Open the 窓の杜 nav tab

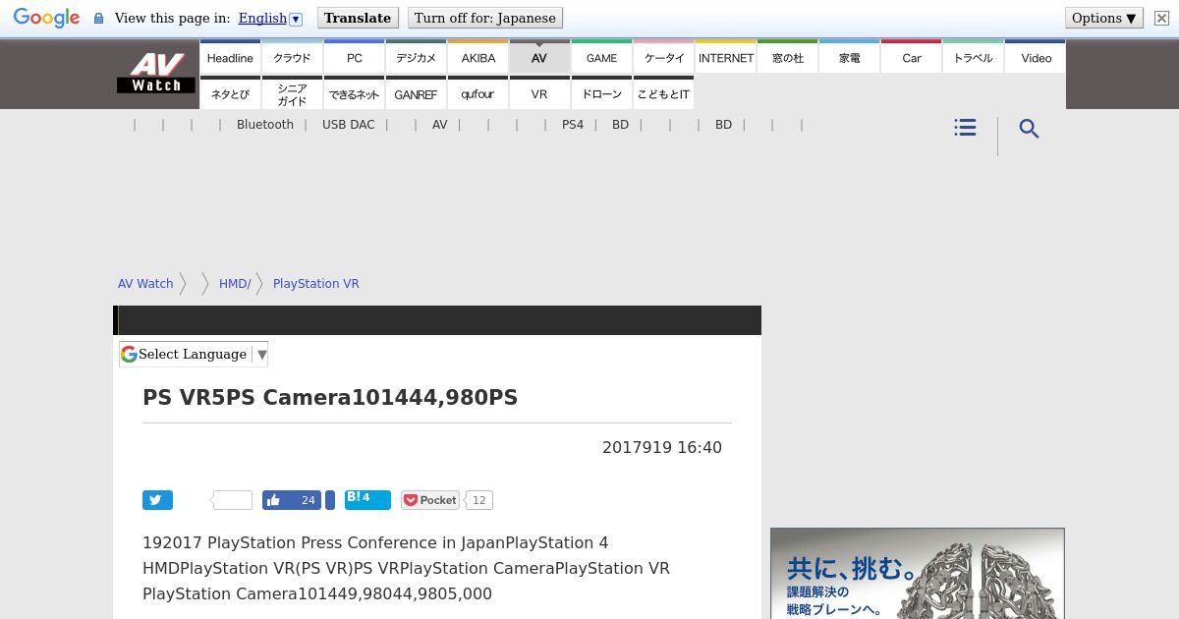click(788, 57)
